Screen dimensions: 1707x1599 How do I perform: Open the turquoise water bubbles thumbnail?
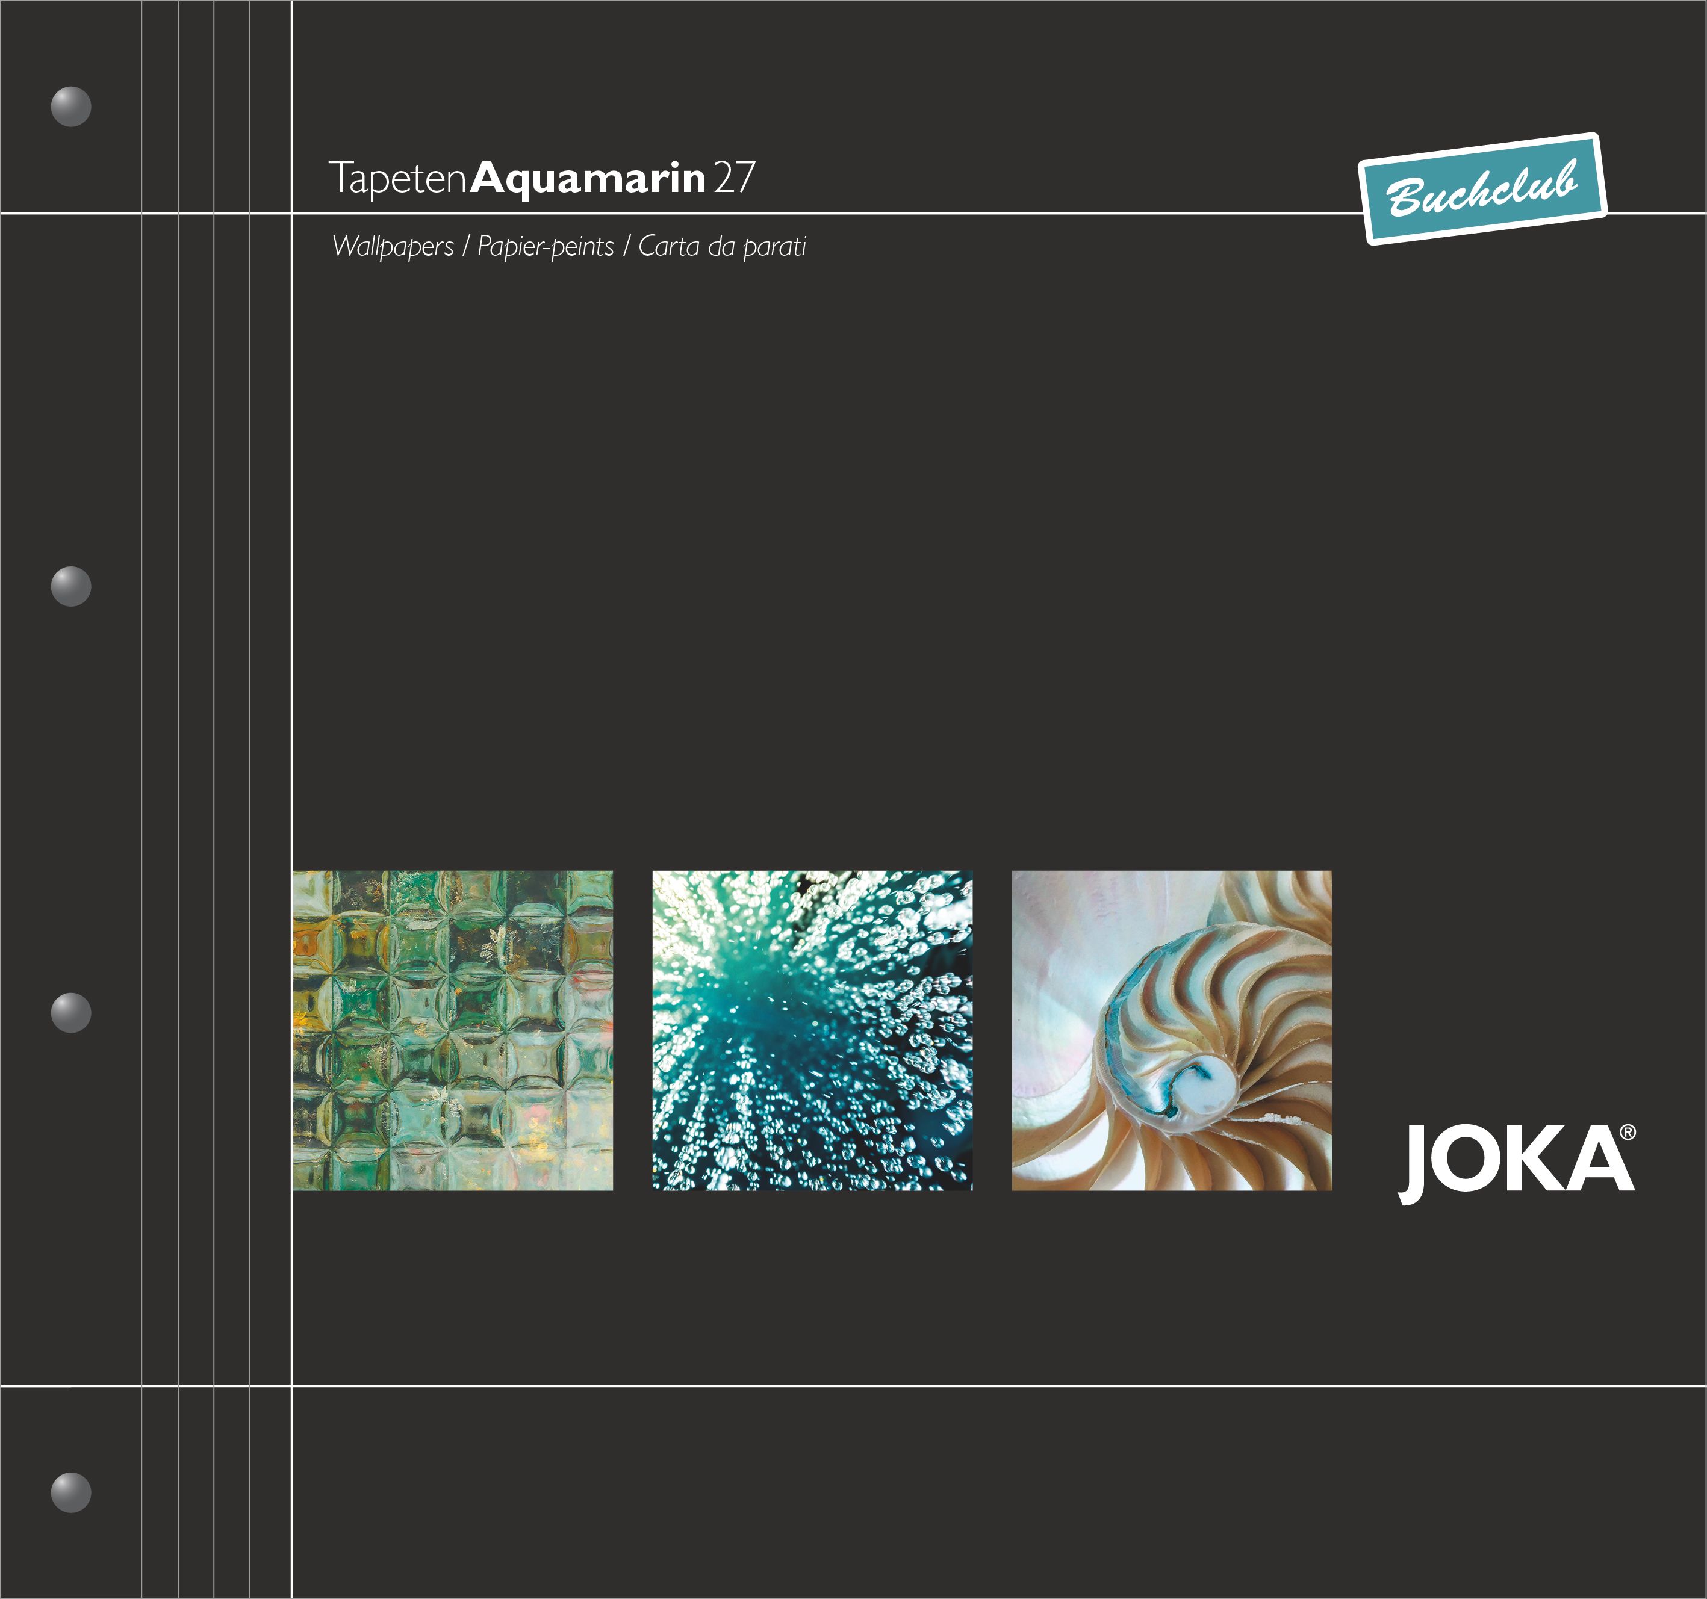point(812,1030)
